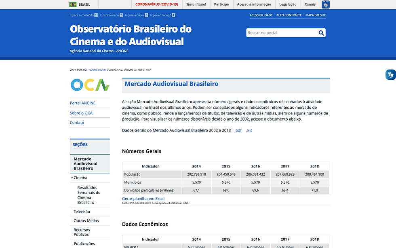Follow 'Ir para a busca' skip link

[x=137, y=15]
